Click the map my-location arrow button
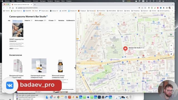 tap(171, 54)
